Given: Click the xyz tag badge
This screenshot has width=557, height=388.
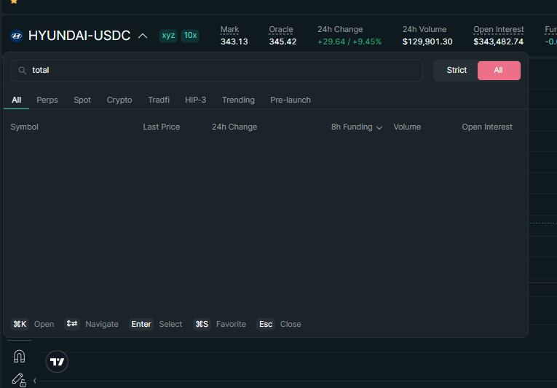Looking at the screenshot, I should pyautogui.click(x=168, y=36).
